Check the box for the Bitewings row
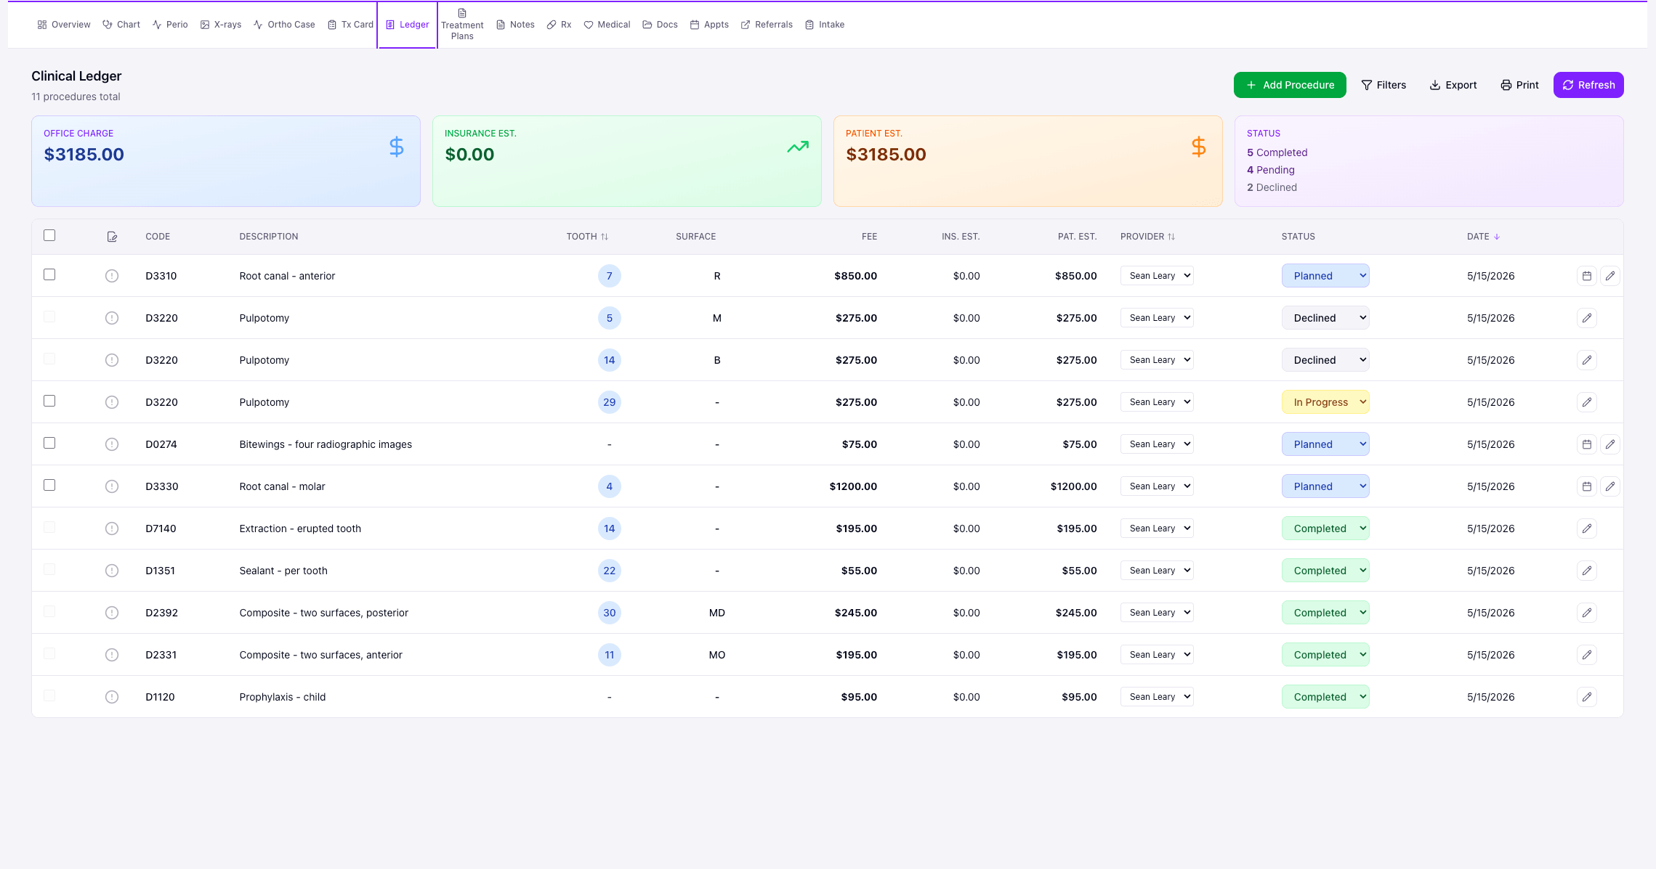 [x=49, y=443]
